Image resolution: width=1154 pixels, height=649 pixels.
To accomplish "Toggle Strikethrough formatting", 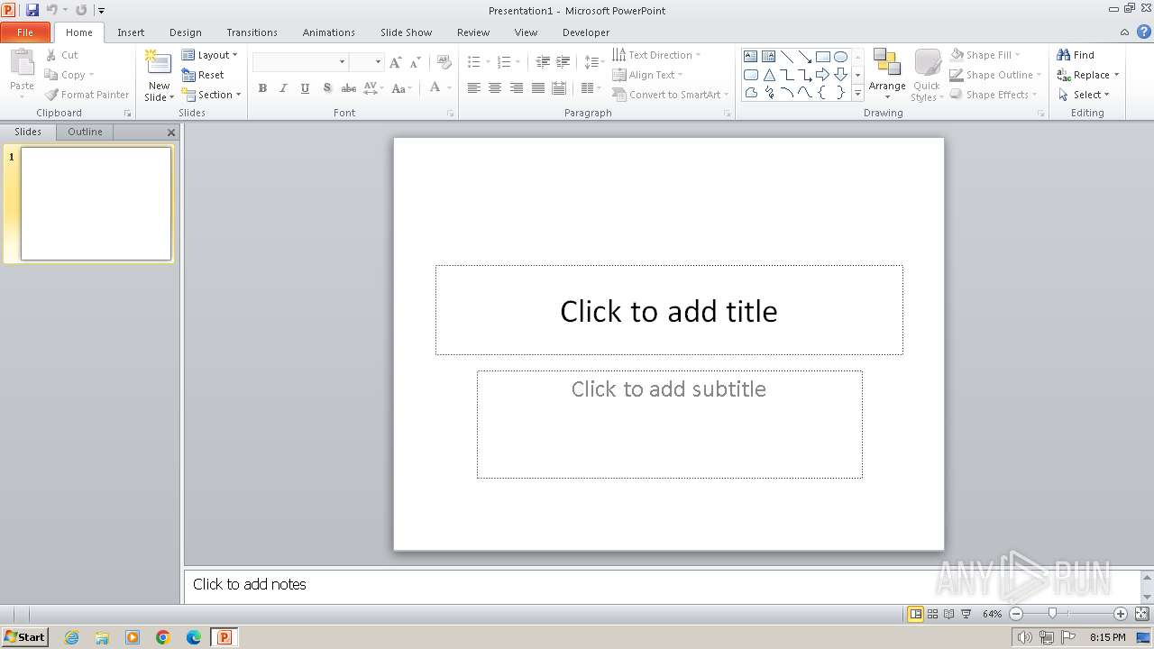I will [x=348, y=88].
